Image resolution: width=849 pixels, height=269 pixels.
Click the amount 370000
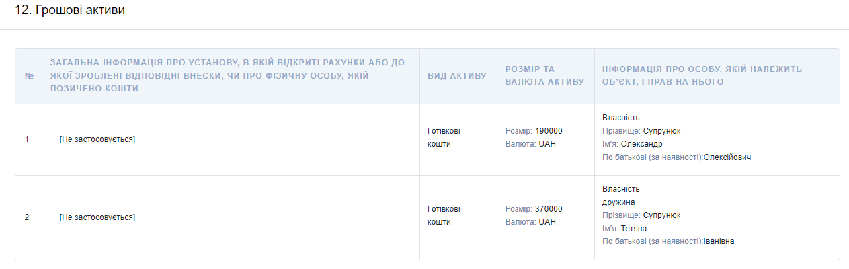pos(549,209)
